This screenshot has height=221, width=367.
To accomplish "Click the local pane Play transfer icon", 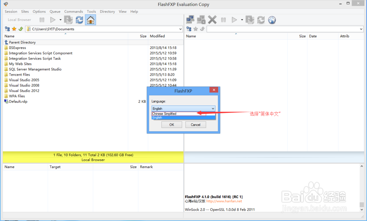I will pyautogui.click(x=53, y=20).
